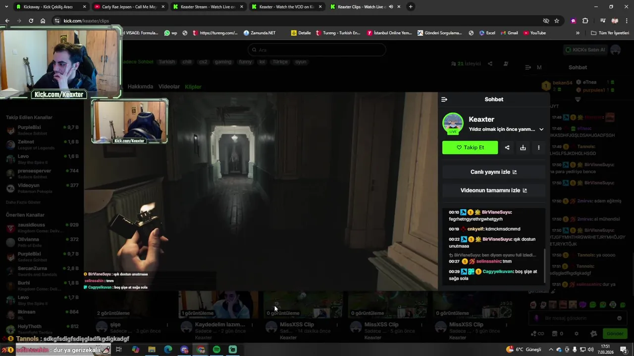Click the kick.com/keaxter/clips address bar
Viewport: 634px width, 356px height.
[297, 21]
